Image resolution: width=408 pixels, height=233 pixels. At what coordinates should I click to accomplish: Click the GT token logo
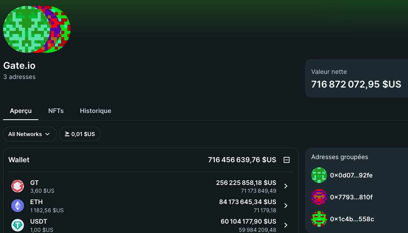click(17, 186)
